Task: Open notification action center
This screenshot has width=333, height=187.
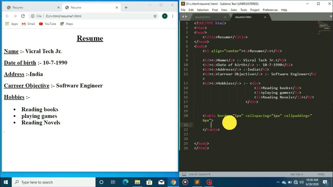Action: [x=325, y=182]
